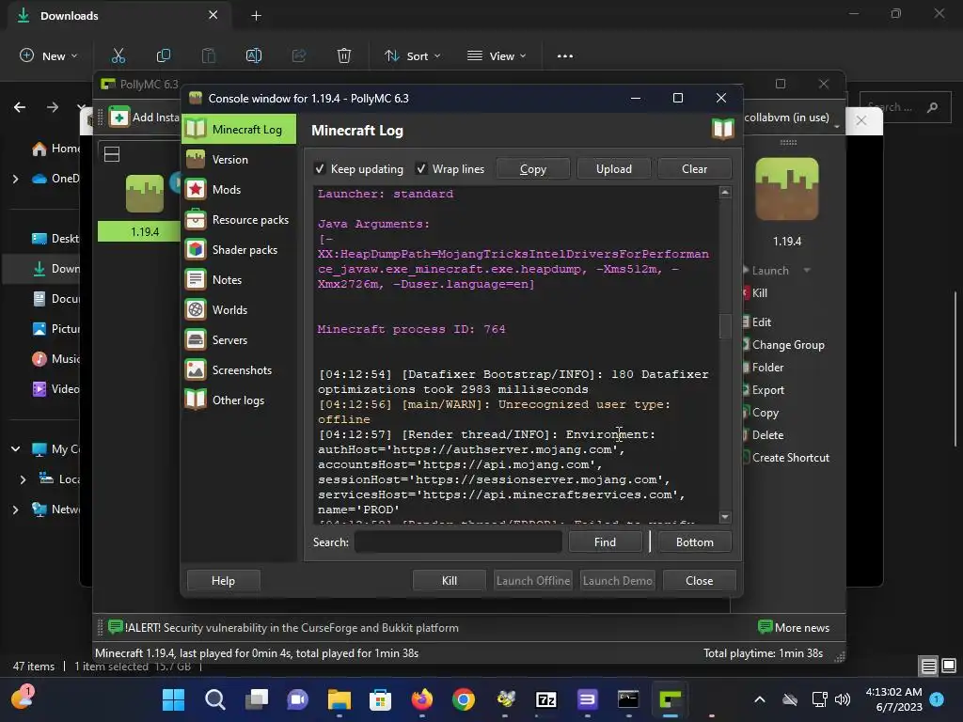This screenshot has height=722, width=963.
Task: Open the View dropdown in Explorer
Action: (497, 55)
